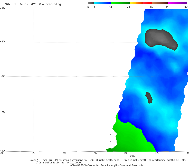
Task: Click the latitude label '-35'
Action: [x=2, y=112]
